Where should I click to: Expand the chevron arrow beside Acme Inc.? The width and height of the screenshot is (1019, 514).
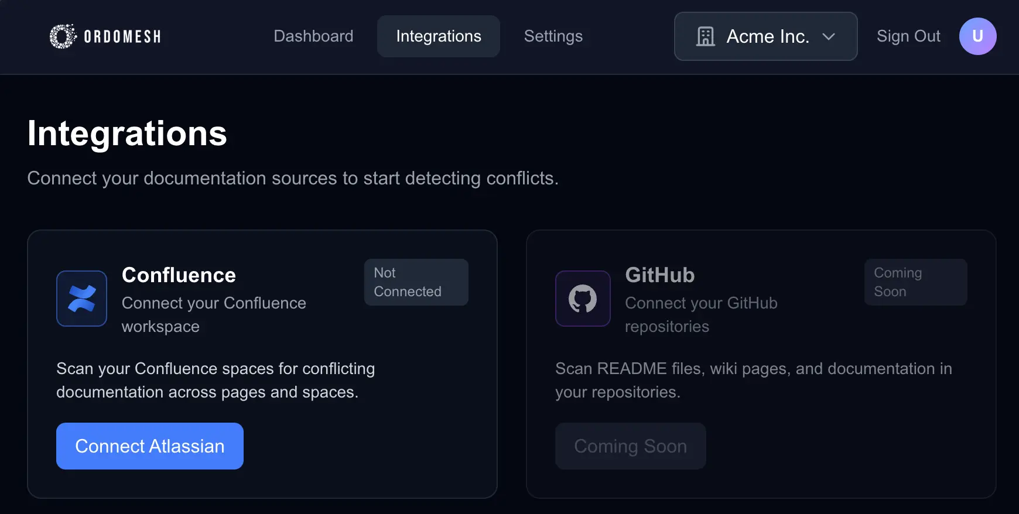click(x=829, y=36)
